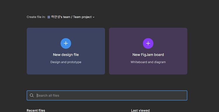Click the Recent files heading

pos(36,111)
